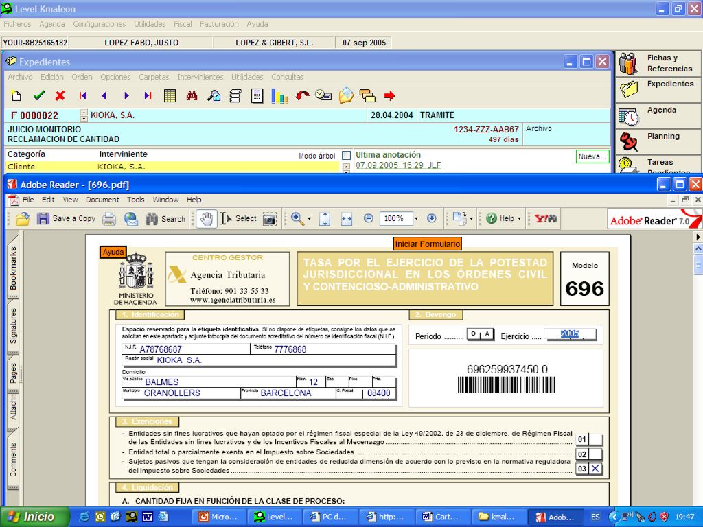Click the red right arrow icon
The image size is (703, 527).
(x=390, y=95)
